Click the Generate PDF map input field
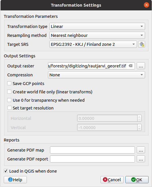The width and height of the screenshot is (152, 187). click(x=92, y=150)
